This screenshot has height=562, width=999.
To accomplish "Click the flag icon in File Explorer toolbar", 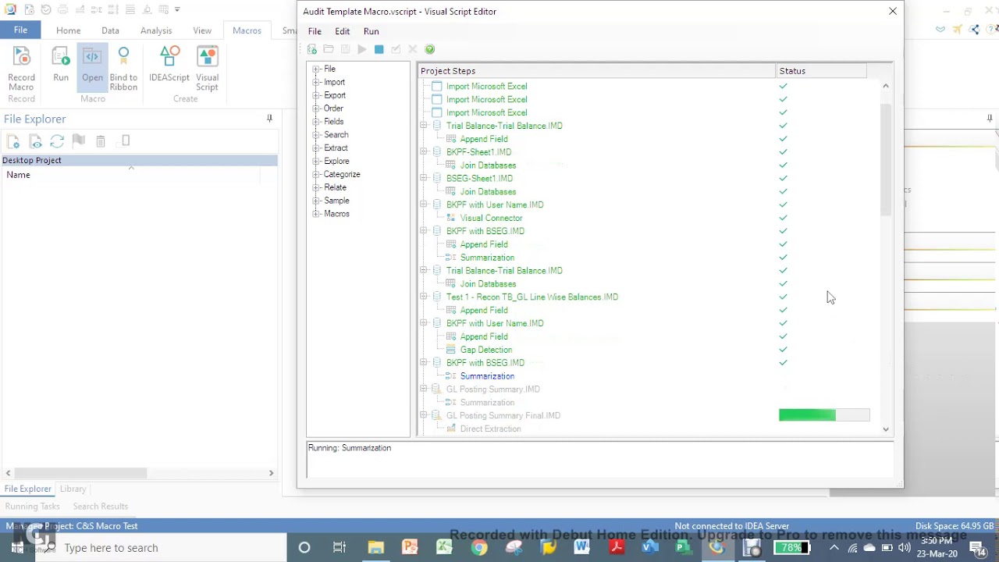I will coord(79,141).
